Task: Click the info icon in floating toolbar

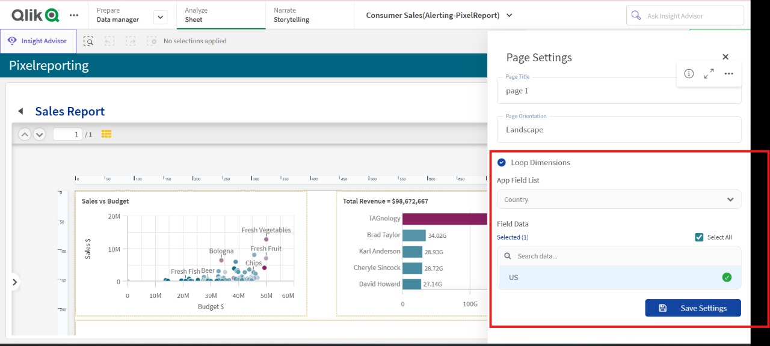Action: click(x=689, y=74)
